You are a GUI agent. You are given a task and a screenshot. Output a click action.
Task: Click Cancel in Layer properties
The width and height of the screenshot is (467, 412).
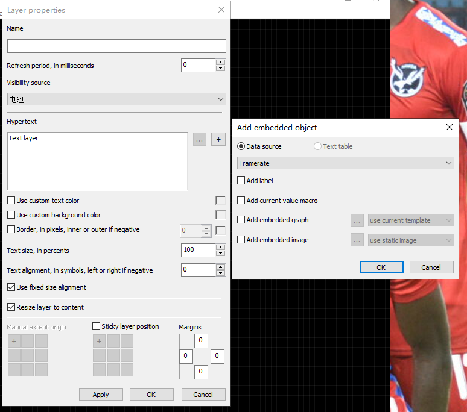coord(203,395)
